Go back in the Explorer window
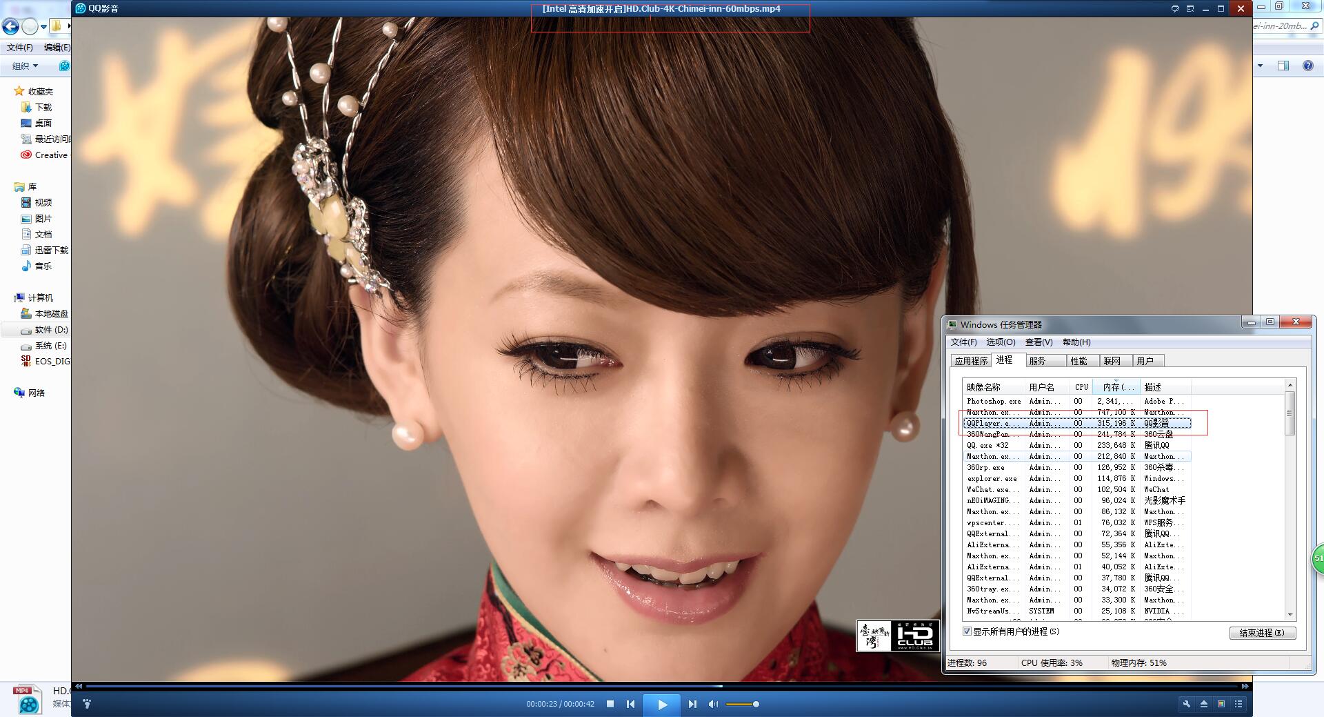 tap(10, 27)
